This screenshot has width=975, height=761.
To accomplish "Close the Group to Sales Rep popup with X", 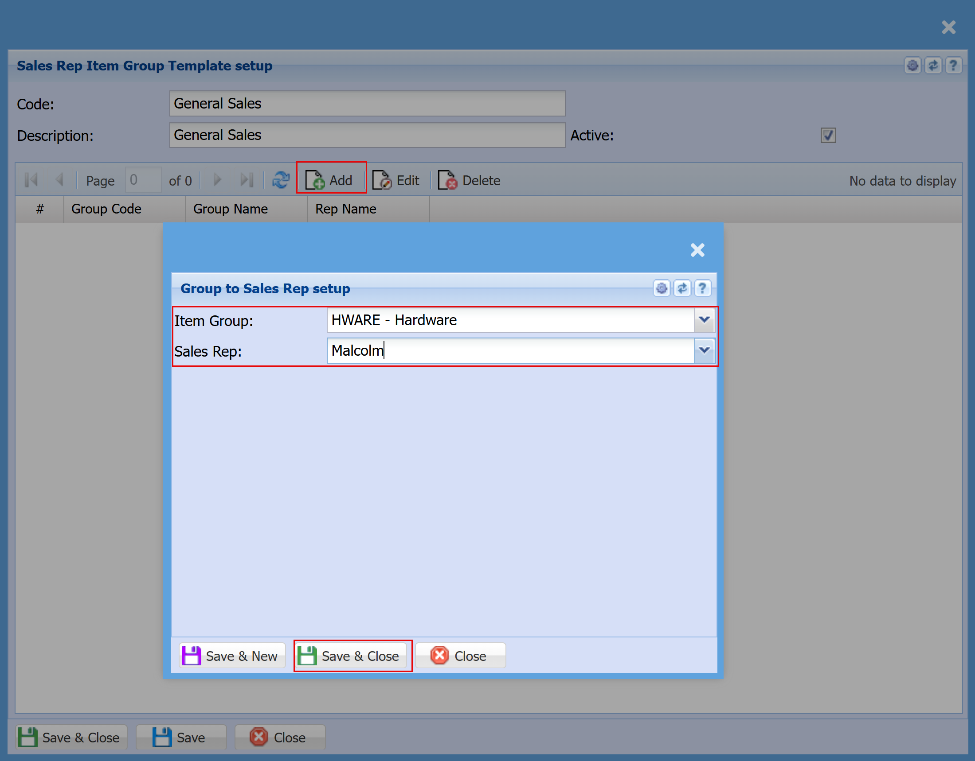I will pyautogui.click(x=697, y=250).
